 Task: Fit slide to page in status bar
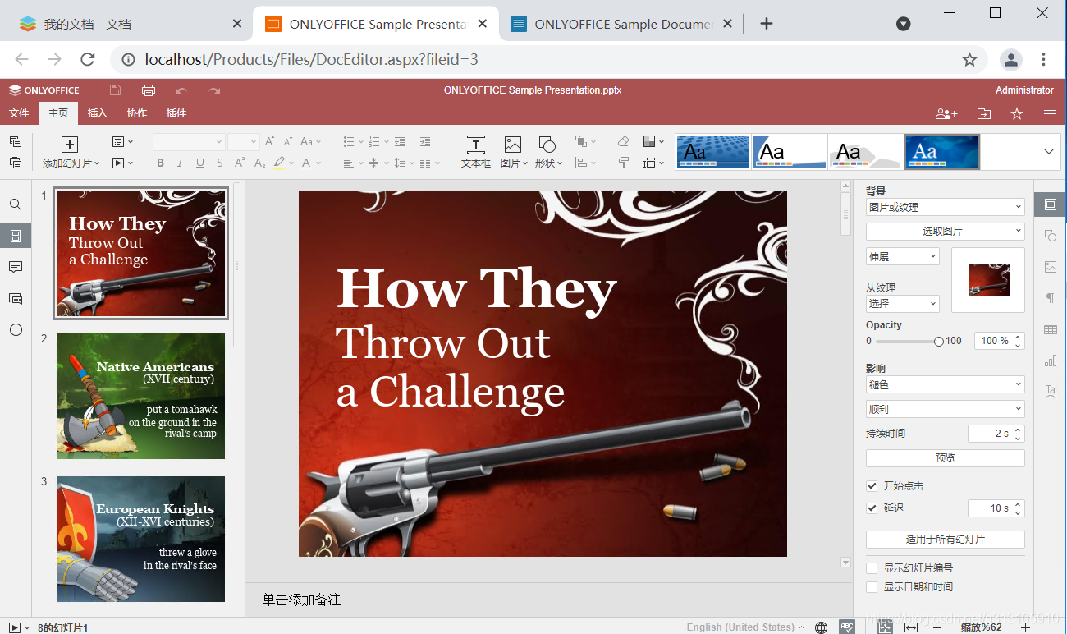[885, 627]
